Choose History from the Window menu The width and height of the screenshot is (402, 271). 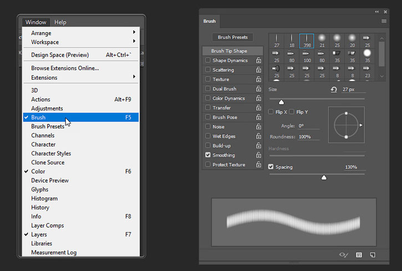click(81, 208)
